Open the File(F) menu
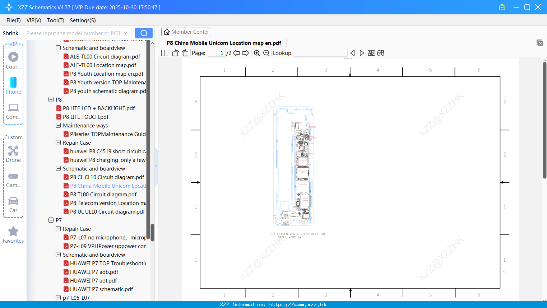Screen dimensions: 547x308 click(x=13, y=20)
